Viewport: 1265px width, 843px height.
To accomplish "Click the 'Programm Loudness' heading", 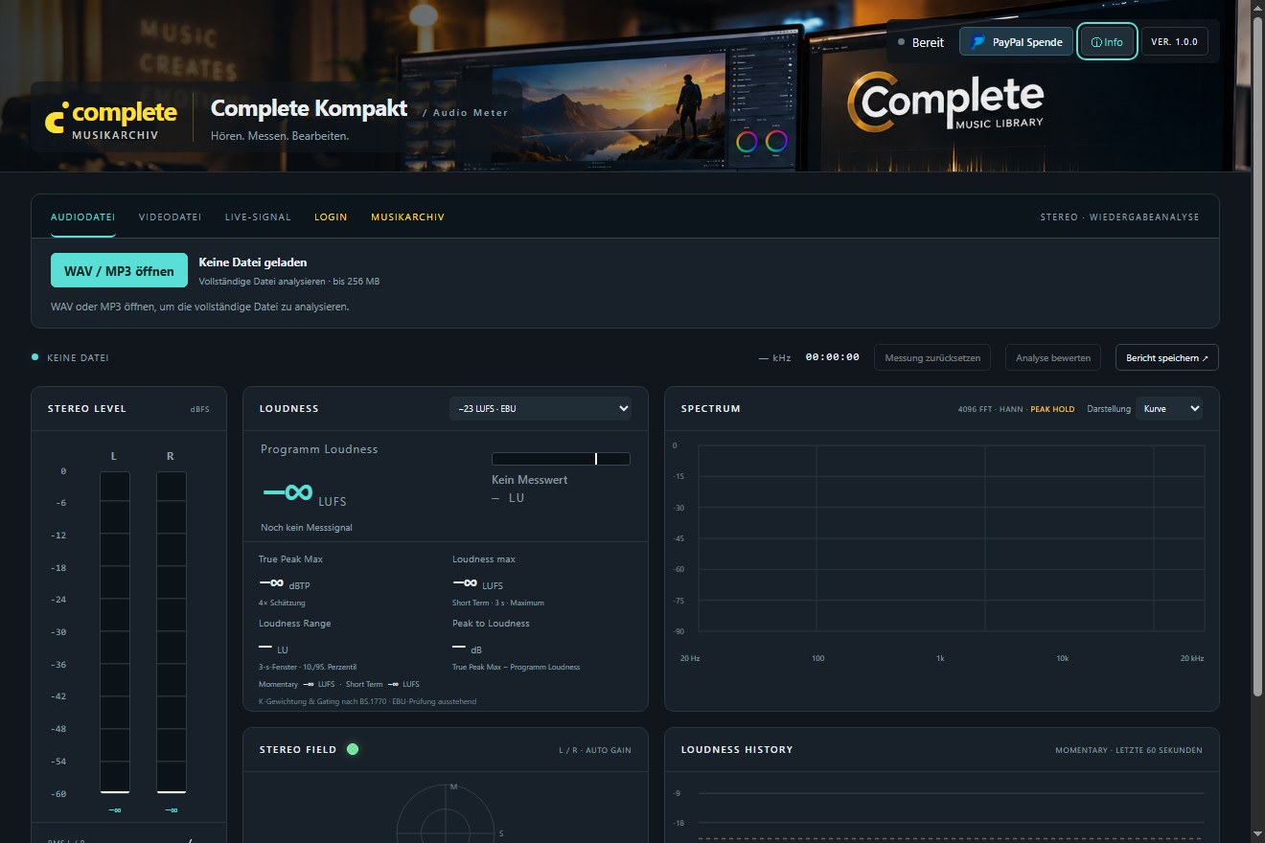I will pos(319,449).
